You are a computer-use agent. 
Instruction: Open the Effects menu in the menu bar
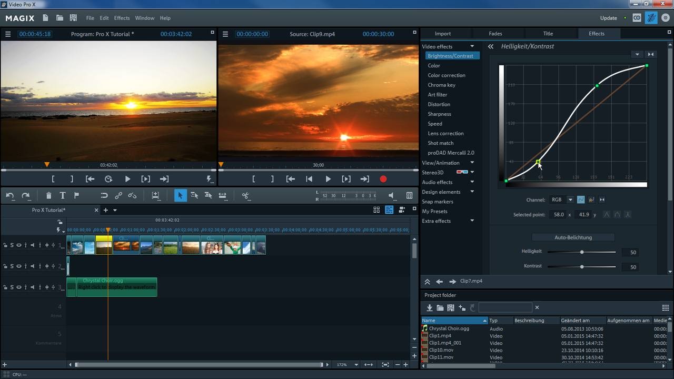tap(122, 17)
